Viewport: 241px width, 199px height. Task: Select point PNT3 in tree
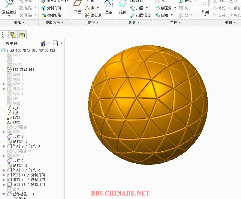click(x=14, y=117)
